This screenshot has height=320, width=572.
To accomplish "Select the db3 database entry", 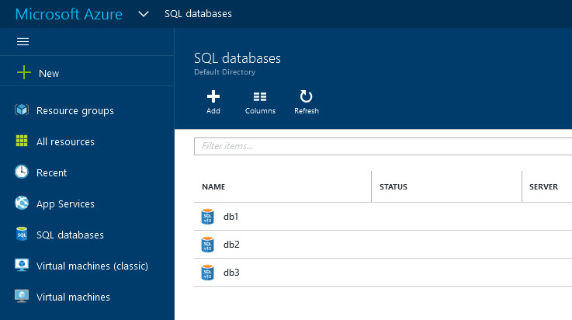I will coord(231,273).
